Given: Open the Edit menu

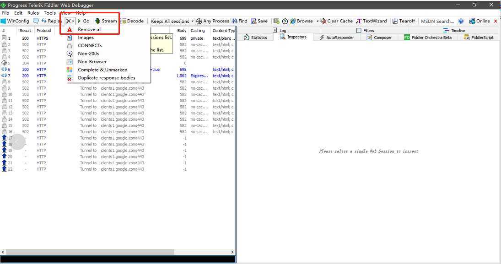Looking at the screenshot, I should coord(18,13).
